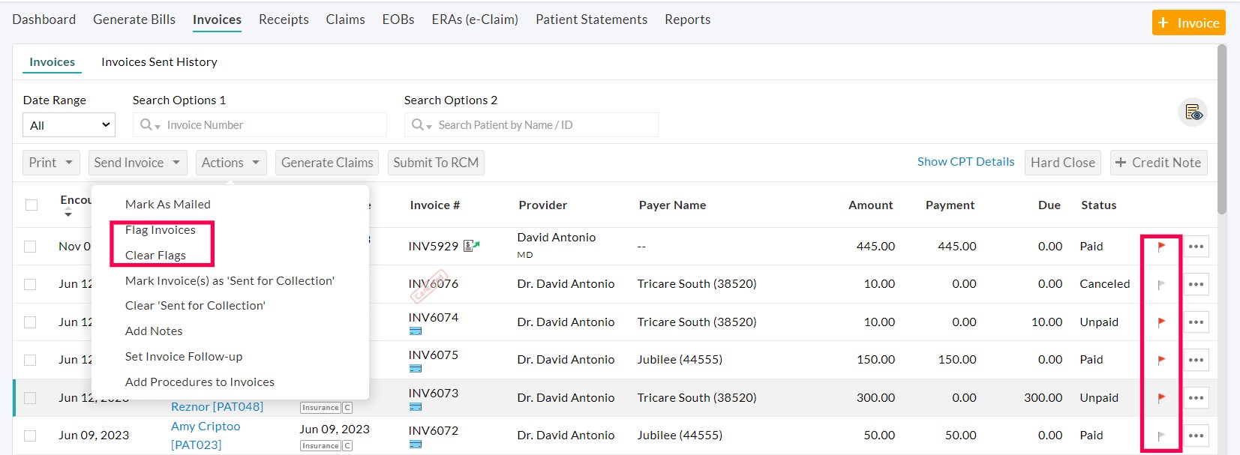
Task: Select the checkbox for the Jun 09, 2023 row
Action: point(30,436)
